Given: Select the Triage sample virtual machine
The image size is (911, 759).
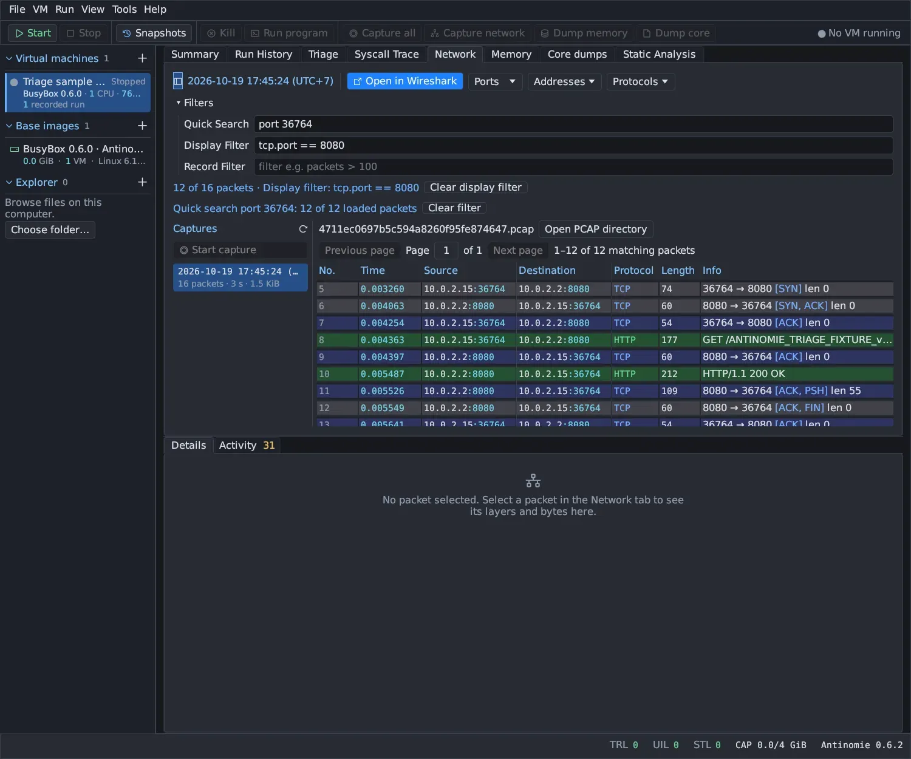Looking at the screenshot, I should (78, 92).
